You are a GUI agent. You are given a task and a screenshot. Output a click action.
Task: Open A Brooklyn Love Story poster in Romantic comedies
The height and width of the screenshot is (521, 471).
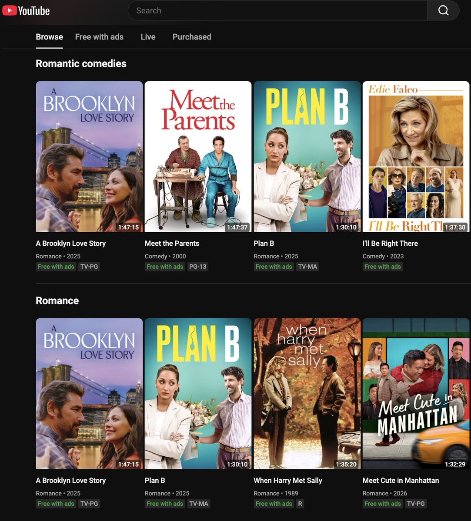click(x=89, y=157)
